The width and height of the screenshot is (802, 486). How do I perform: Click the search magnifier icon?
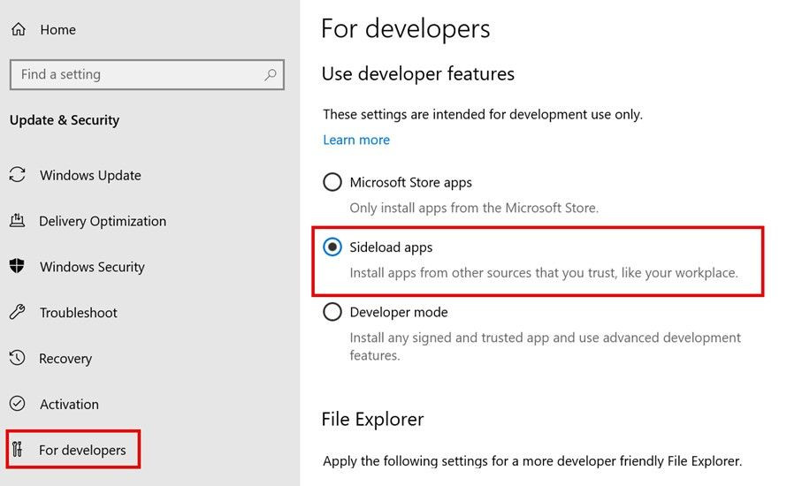coord(270,74)
